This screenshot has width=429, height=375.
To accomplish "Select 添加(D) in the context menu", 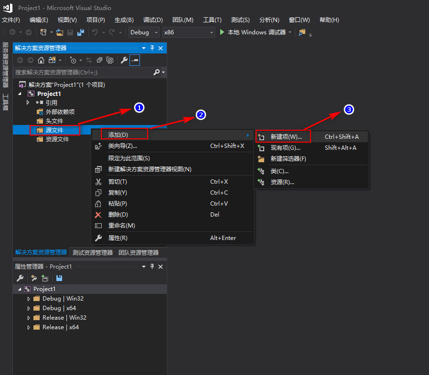I will pyautogui.click(x=172, y=135).
